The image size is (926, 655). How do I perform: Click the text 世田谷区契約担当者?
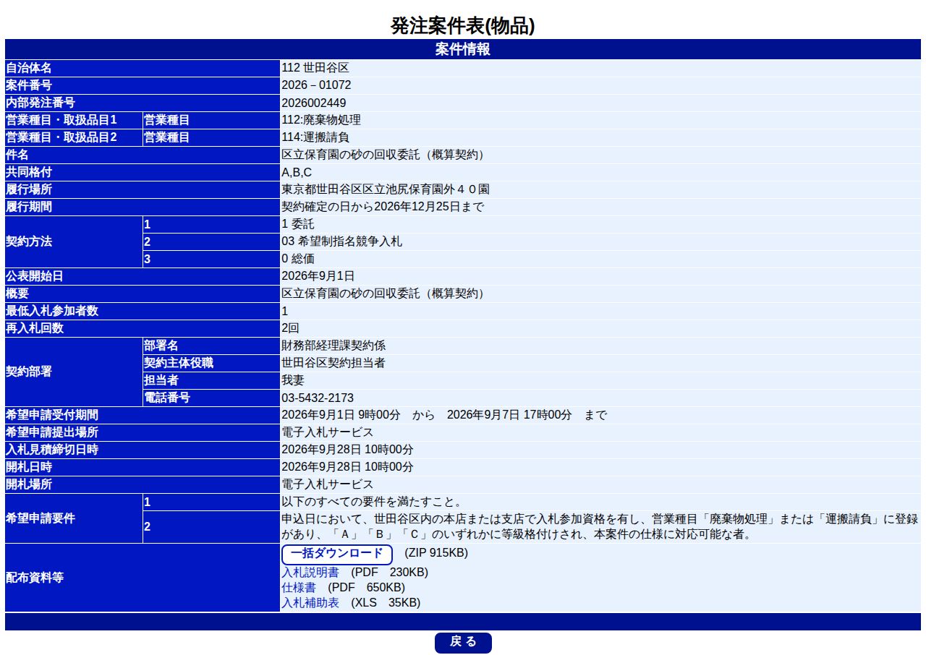(x=334, y=363)
